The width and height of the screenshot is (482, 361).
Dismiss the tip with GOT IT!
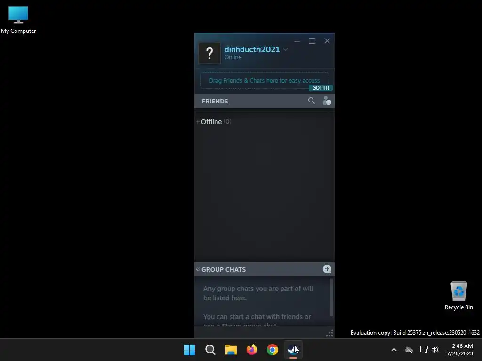[x=320, y=88]
